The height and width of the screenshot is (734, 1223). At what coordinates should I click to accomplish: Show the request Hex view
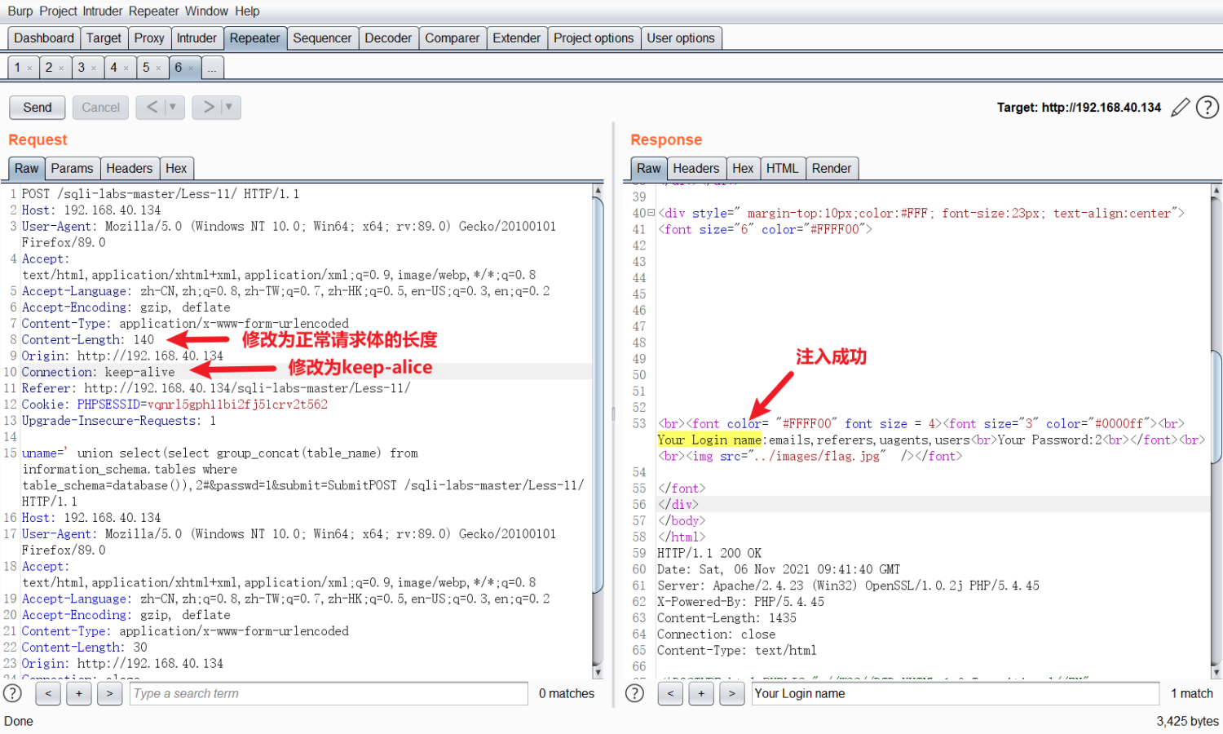pyautogui.click(x=176, y=169)
